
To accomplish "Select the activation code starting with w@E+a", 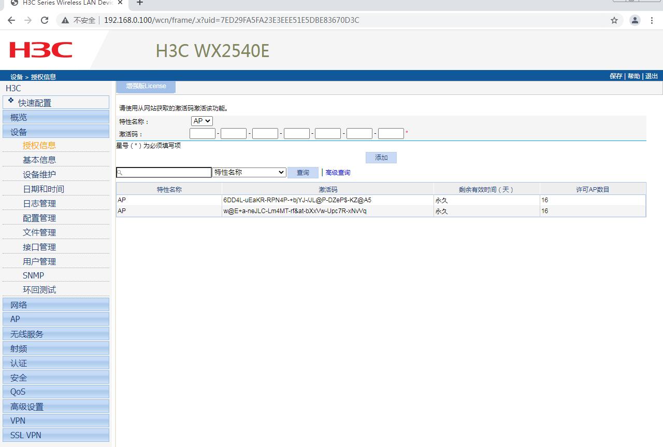I will [x=295, y=211].
